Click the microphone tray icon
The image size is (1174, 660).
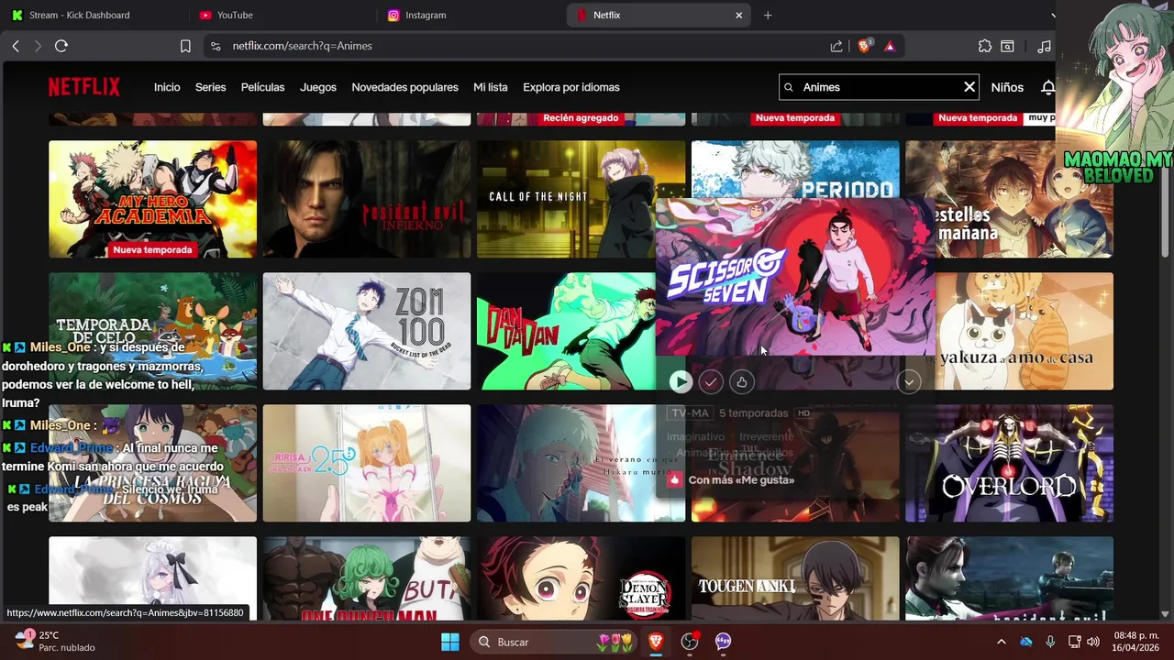coord(1050,642)
